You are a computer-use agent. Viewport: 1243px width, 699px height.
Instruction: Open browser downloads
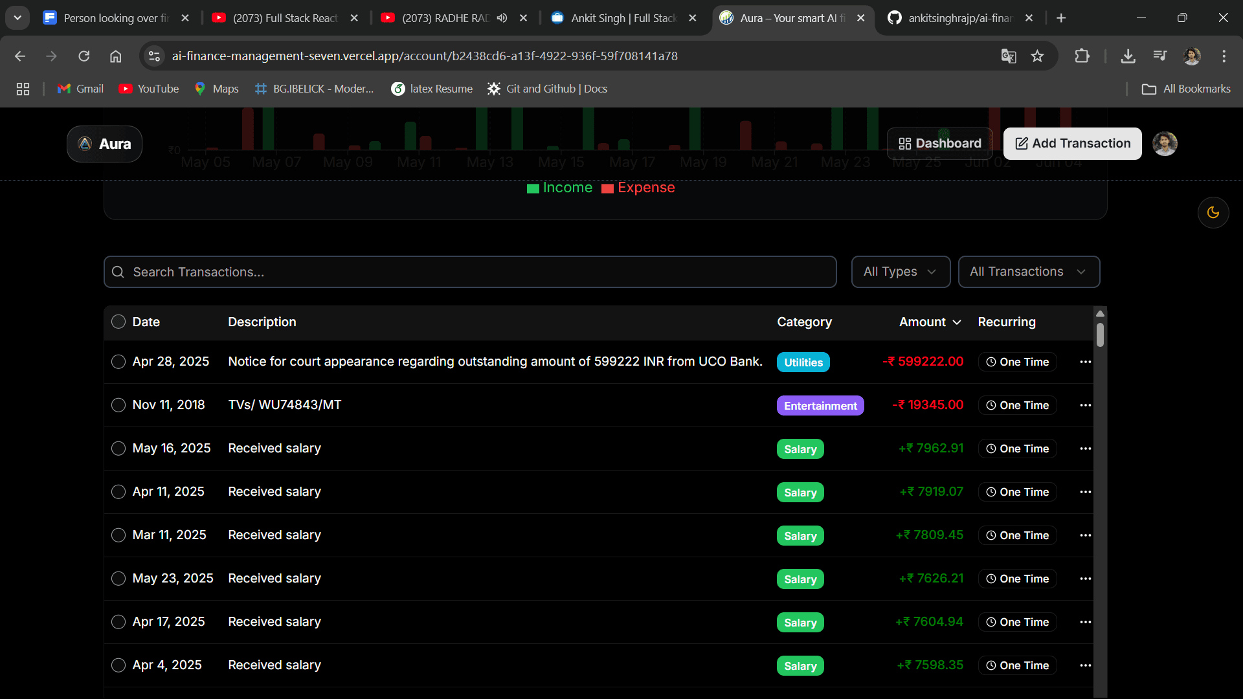point(1128,56)
